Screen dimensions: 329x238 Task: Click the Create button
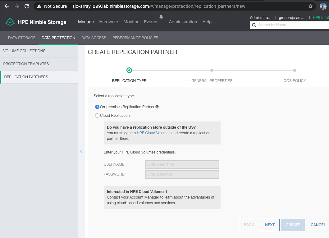coord(293,225)
